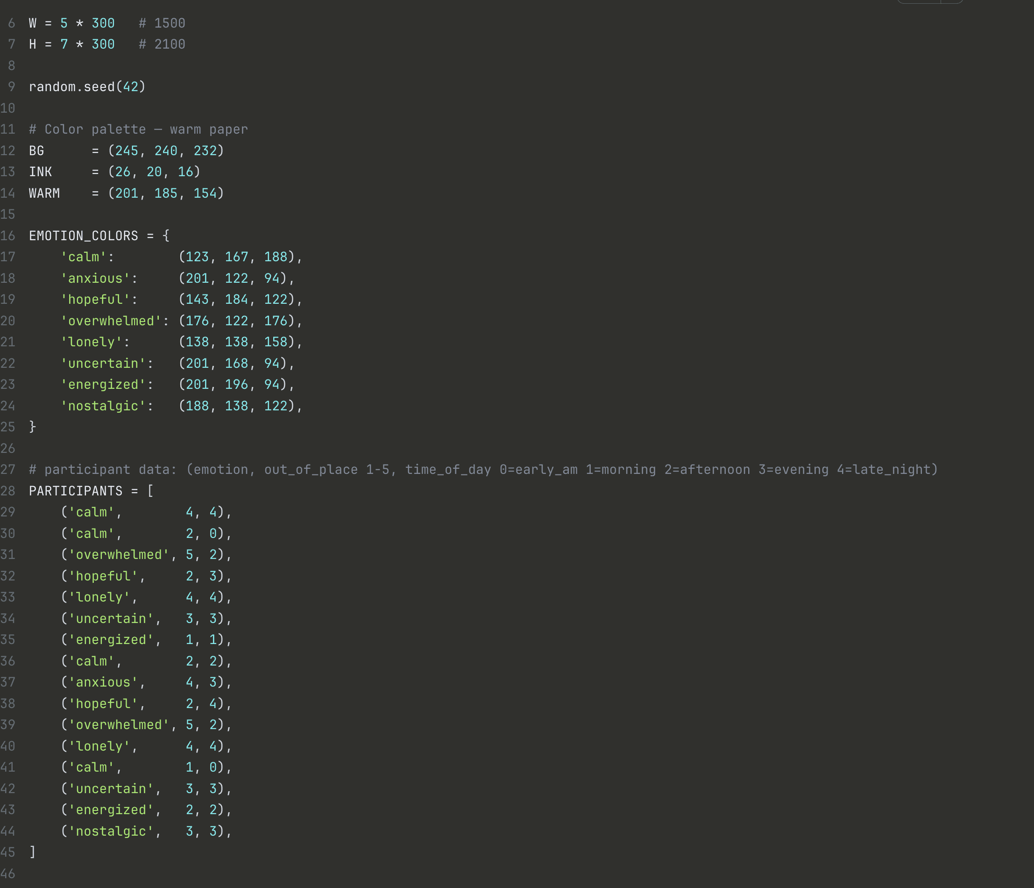
Task: Click the W variable on line 6
Action: point(32,23)
